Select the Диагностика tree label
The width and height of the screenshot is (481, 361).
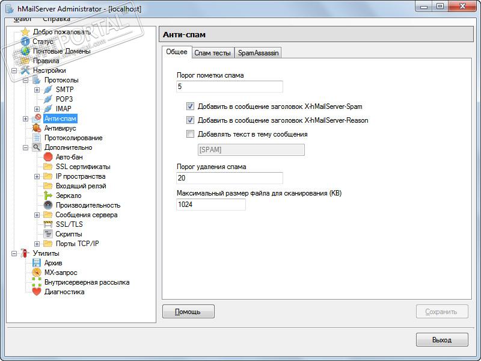[x=64, y=292]
